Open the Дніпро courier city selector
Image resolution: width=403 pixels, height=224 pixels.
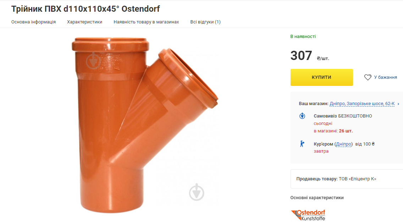point(343,144)
